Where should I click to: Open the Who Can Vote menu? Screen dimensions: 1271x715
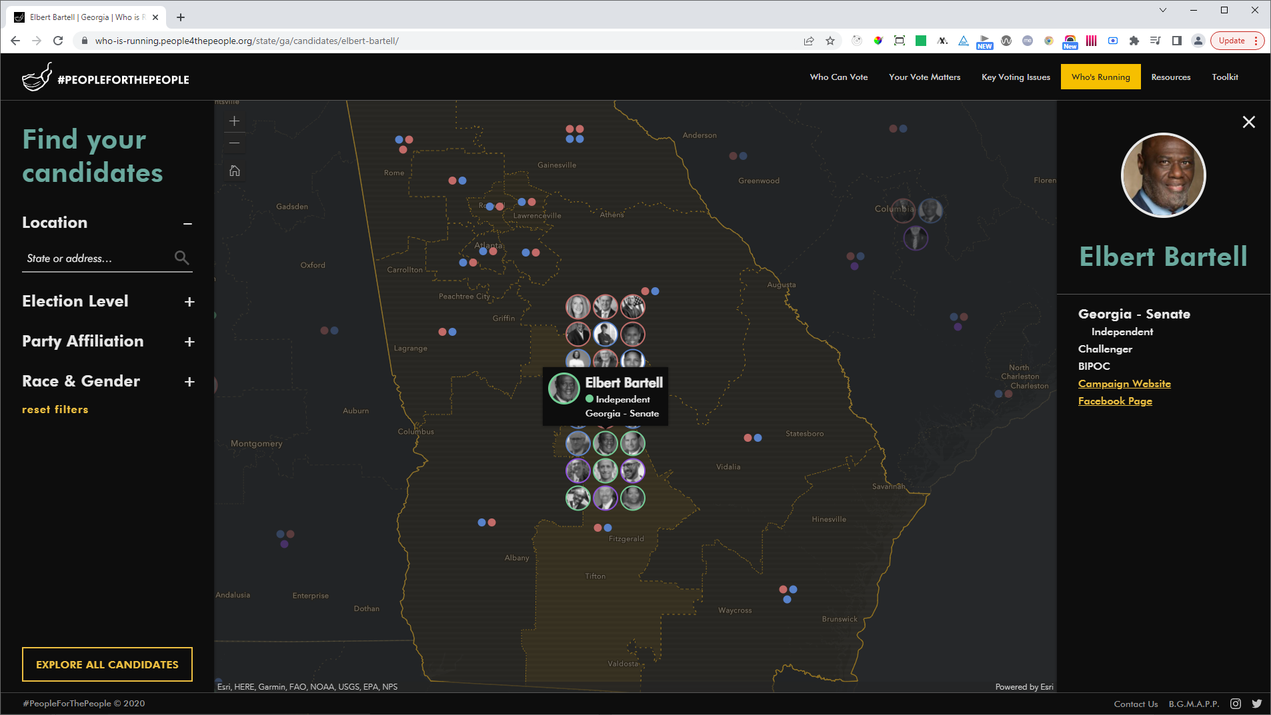(838, 77)
